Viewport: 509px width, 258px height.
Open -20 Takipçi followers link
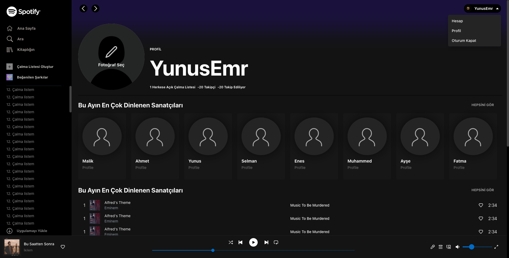coord(207,87)
